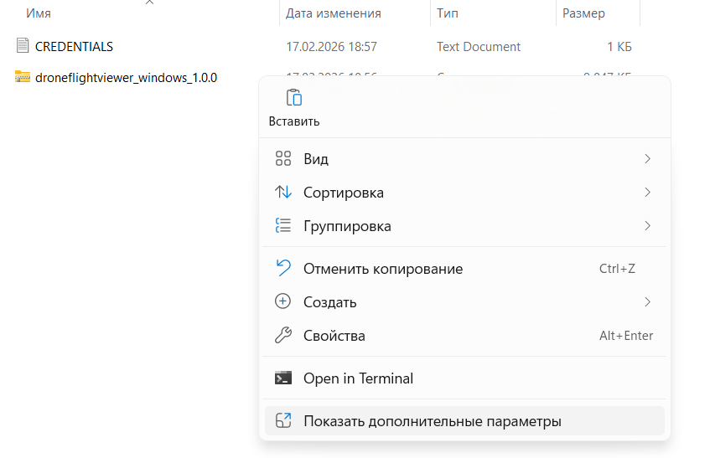Click the undo arrow icon for Отменить копирование
Viewport: 710px width, 458px height.
[x=283, y=269]
